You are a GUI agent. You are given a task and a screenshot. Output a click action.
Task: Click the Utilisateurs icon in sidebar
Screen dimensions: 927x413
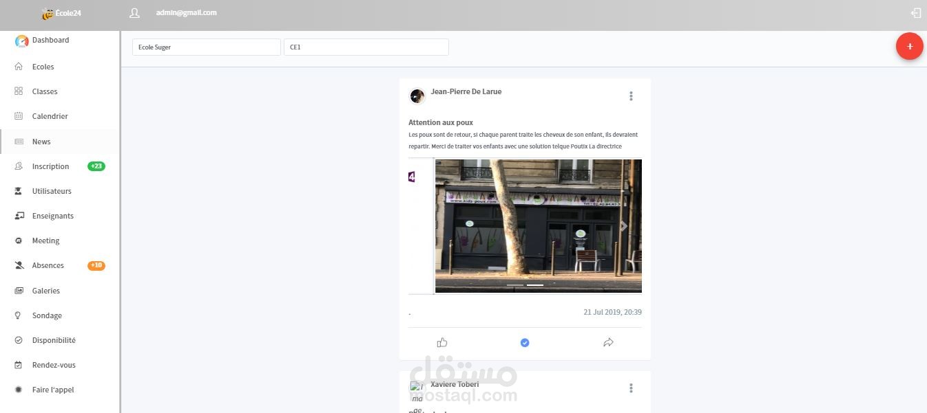[x=19, y=191]
